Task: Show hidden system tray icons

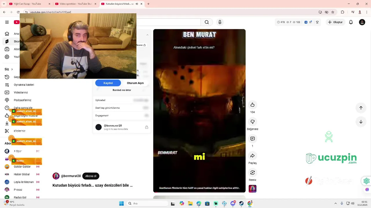Action: pyautogui.click(x=336, y=203)
